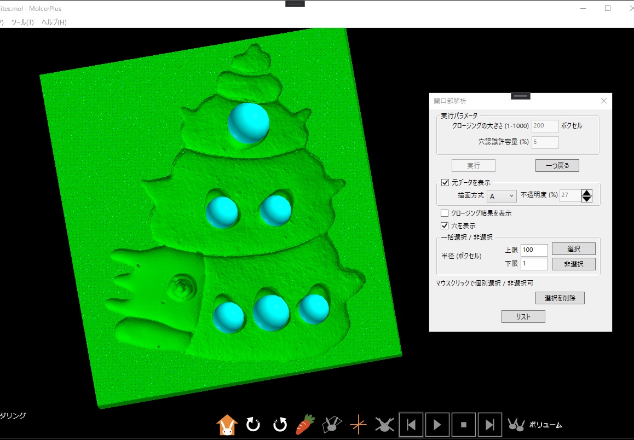Viewport: 634px width, 440px height.
Task: Select the top cyan hole sphere
Action: 248,123
